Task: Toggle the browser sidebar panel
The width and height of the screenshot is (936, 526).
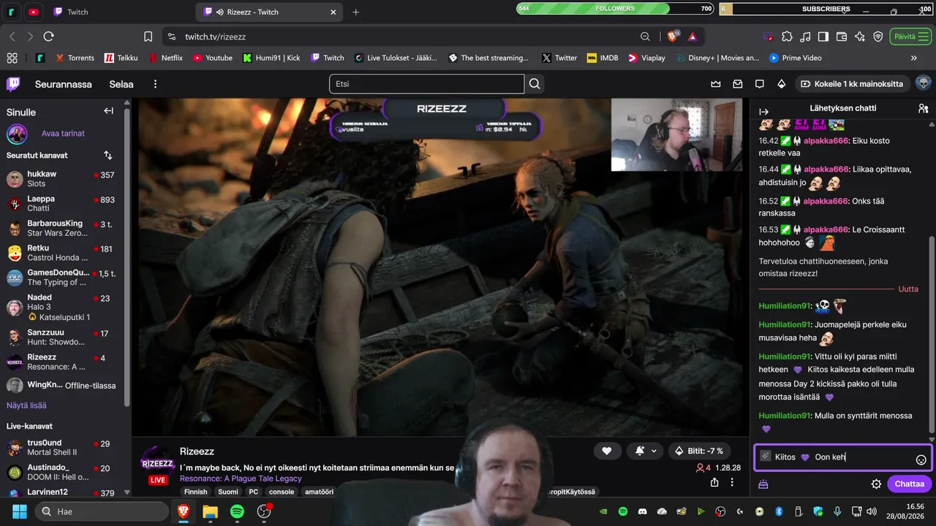Action: [x=823, y=37]
